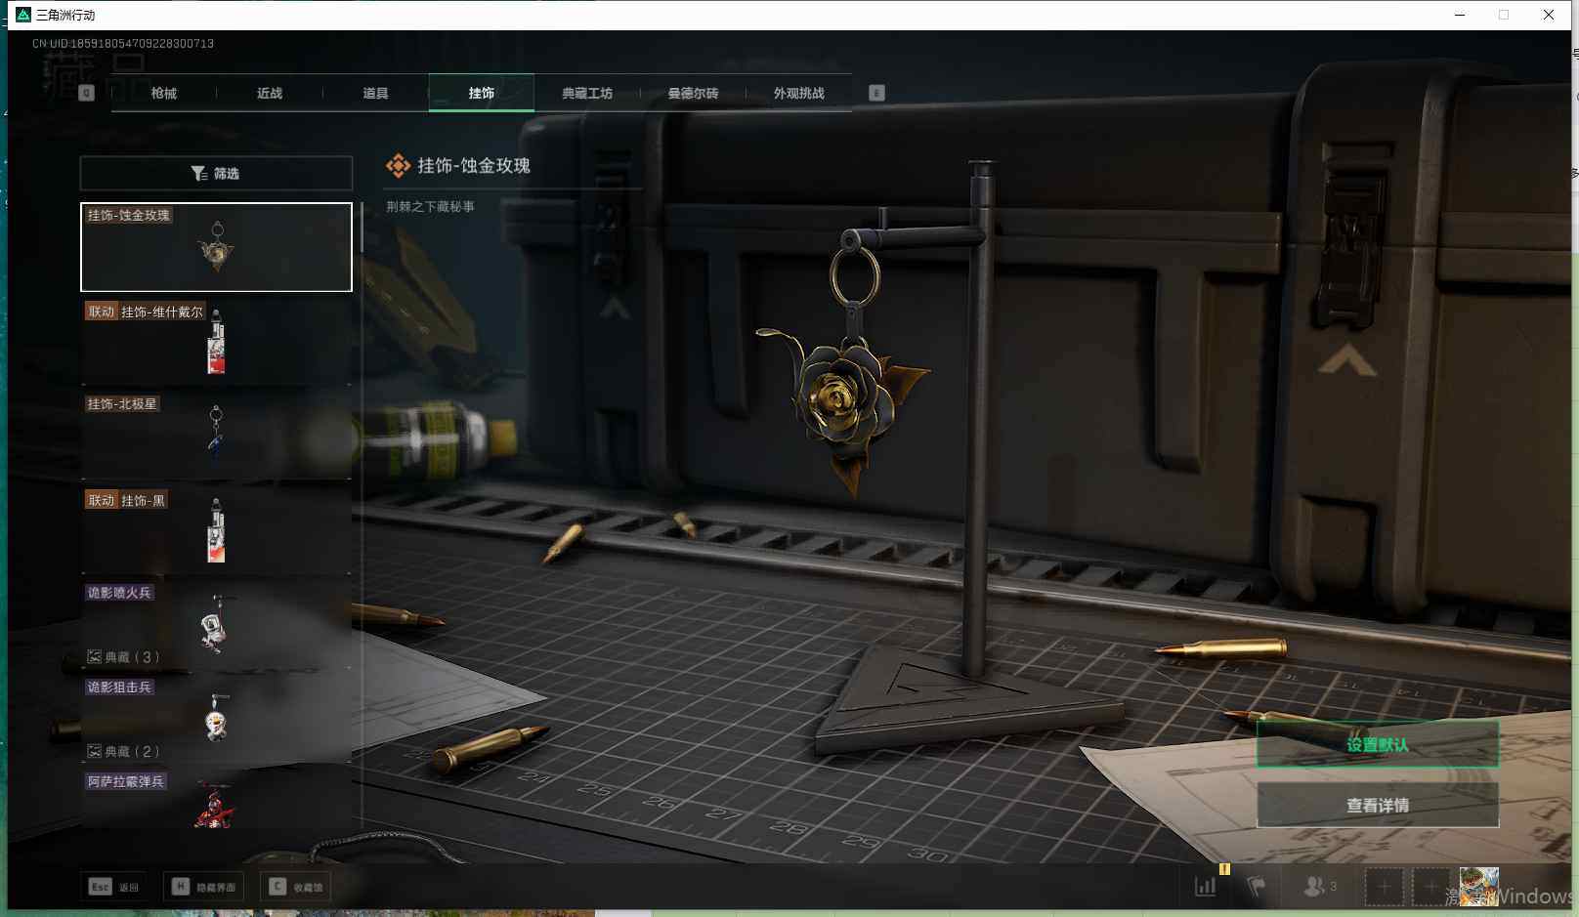1579x917 pixels.
Task: Switch to the 近战 (melee) tab
Action: click(x=270, y=93)
